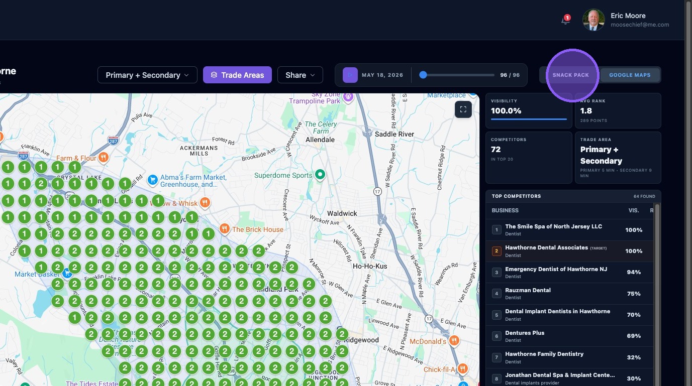Click the Trade Areas button
Viewport: 692px width, 386px height.
(x=237, y=75)
